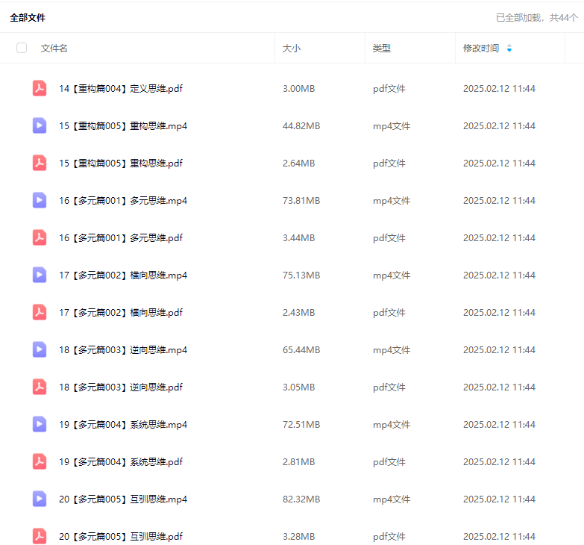584x545 pixels.
Task: Click the 全部文件 breadcrumb title
Action: 28,17
